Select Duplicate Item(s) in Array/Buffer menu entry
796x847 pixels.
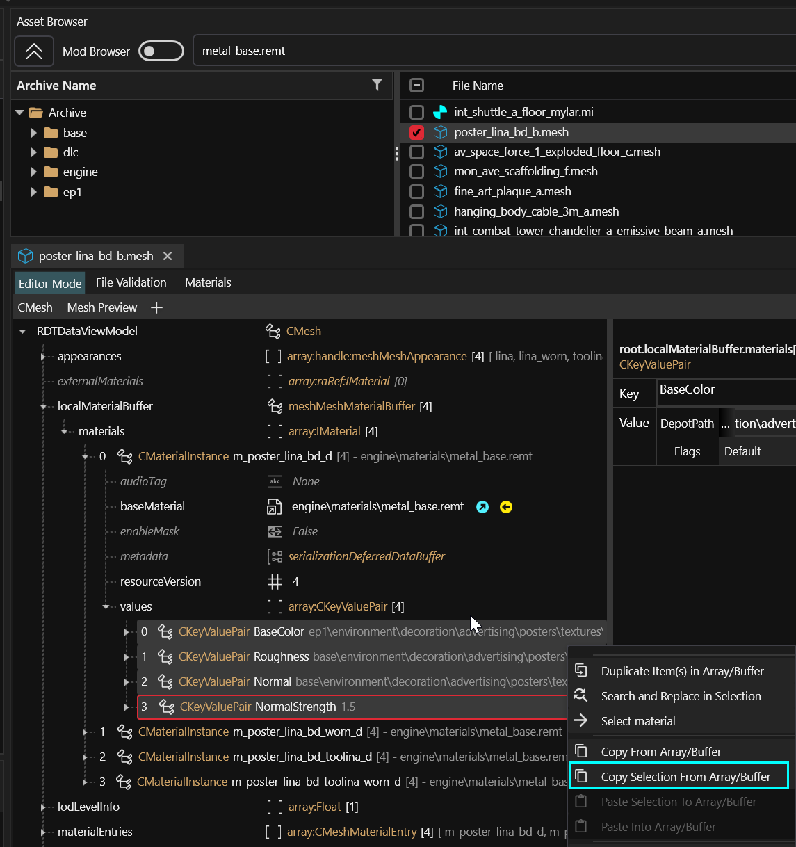[x=681, y=671]
